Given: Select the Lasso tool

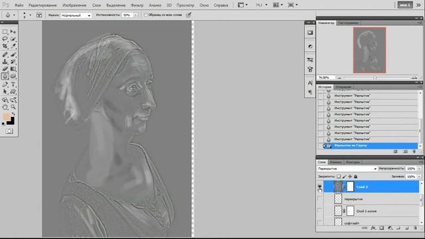Looking at the screenshot, I should [x=5, y=39].
